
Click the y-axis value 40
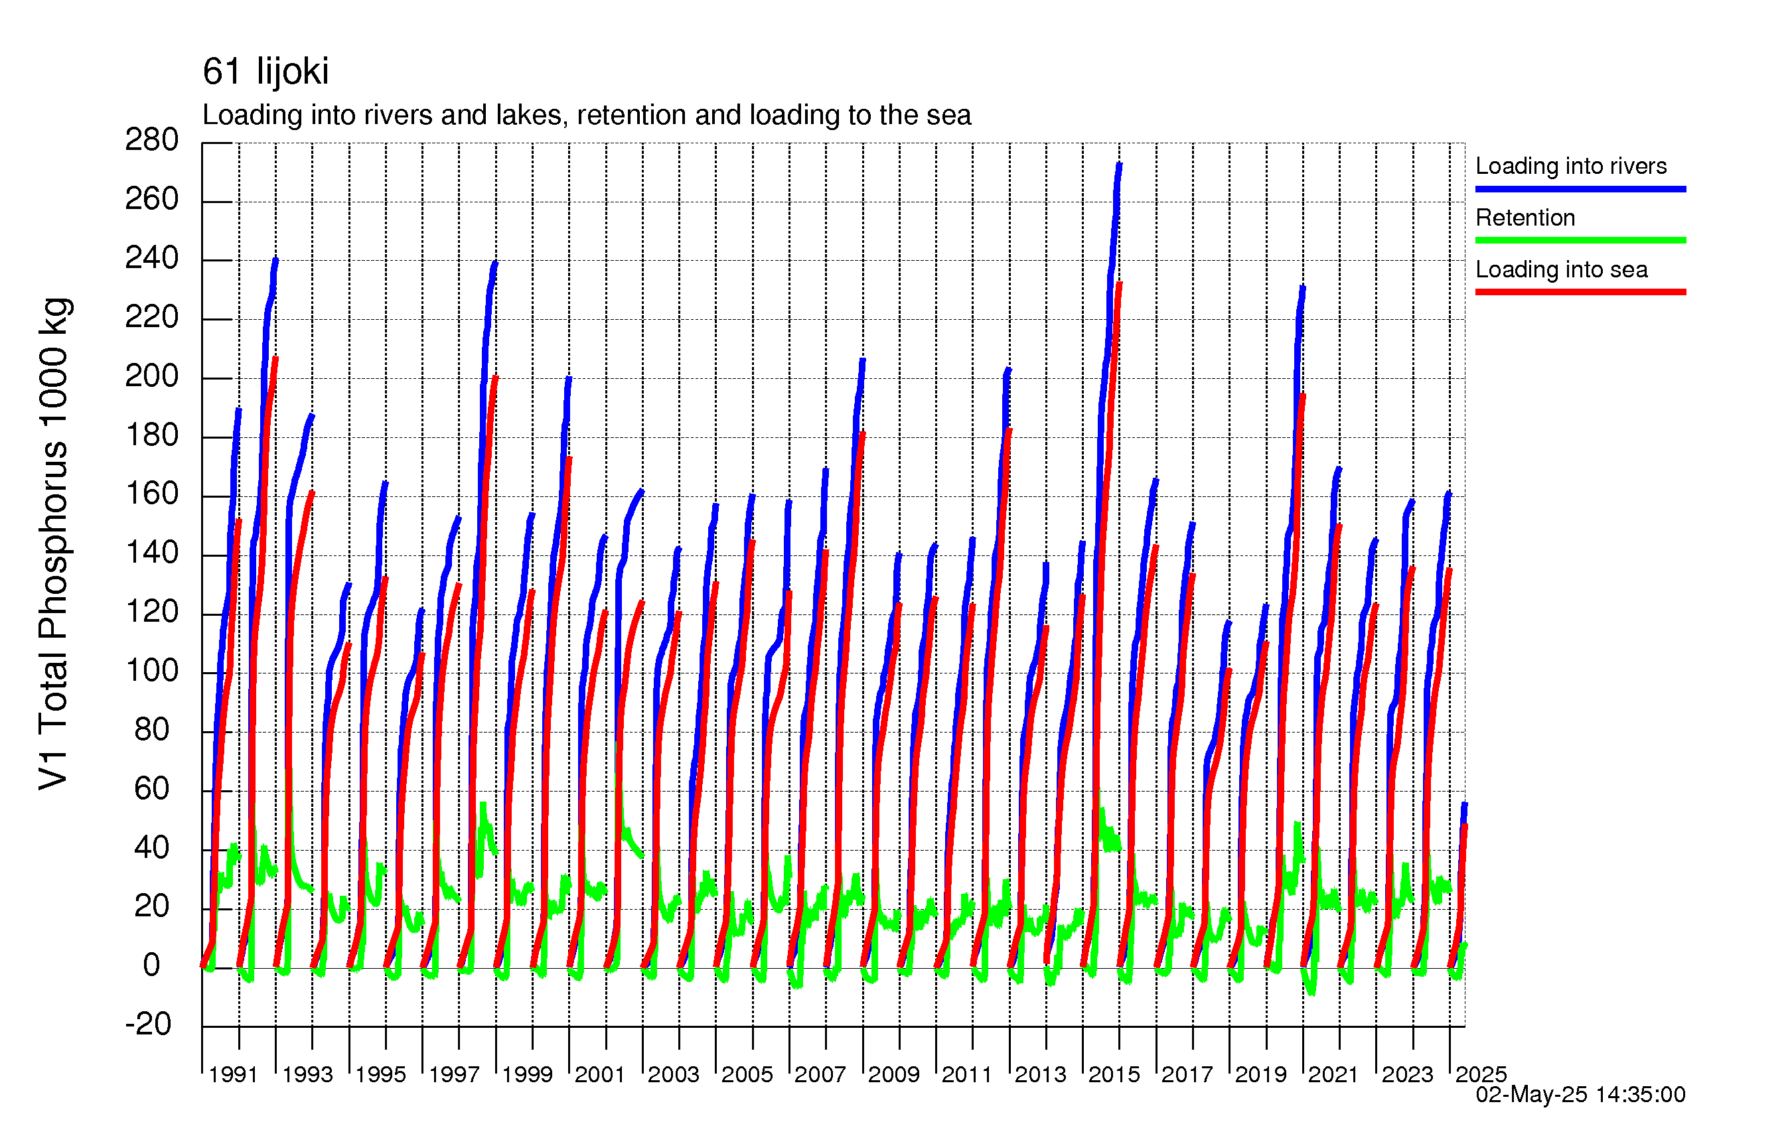pos(152,847)
